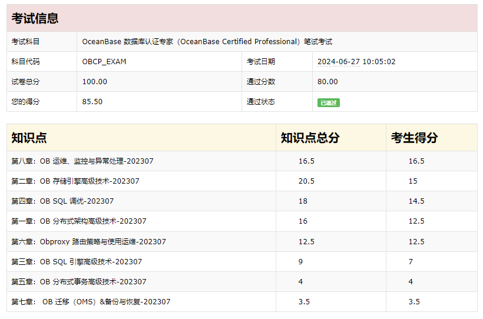Select the total score 100.00

pyautogui.click(x=95, y=82)
